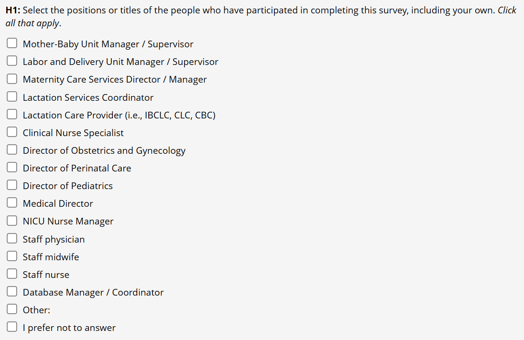Select the Clinical Nurse Specialist checkbox

tap(12, 132)
